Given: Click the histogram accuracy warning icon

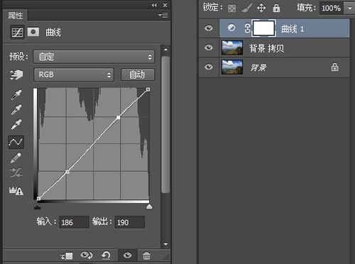Looking at the screenshot, I should point(16,190).
